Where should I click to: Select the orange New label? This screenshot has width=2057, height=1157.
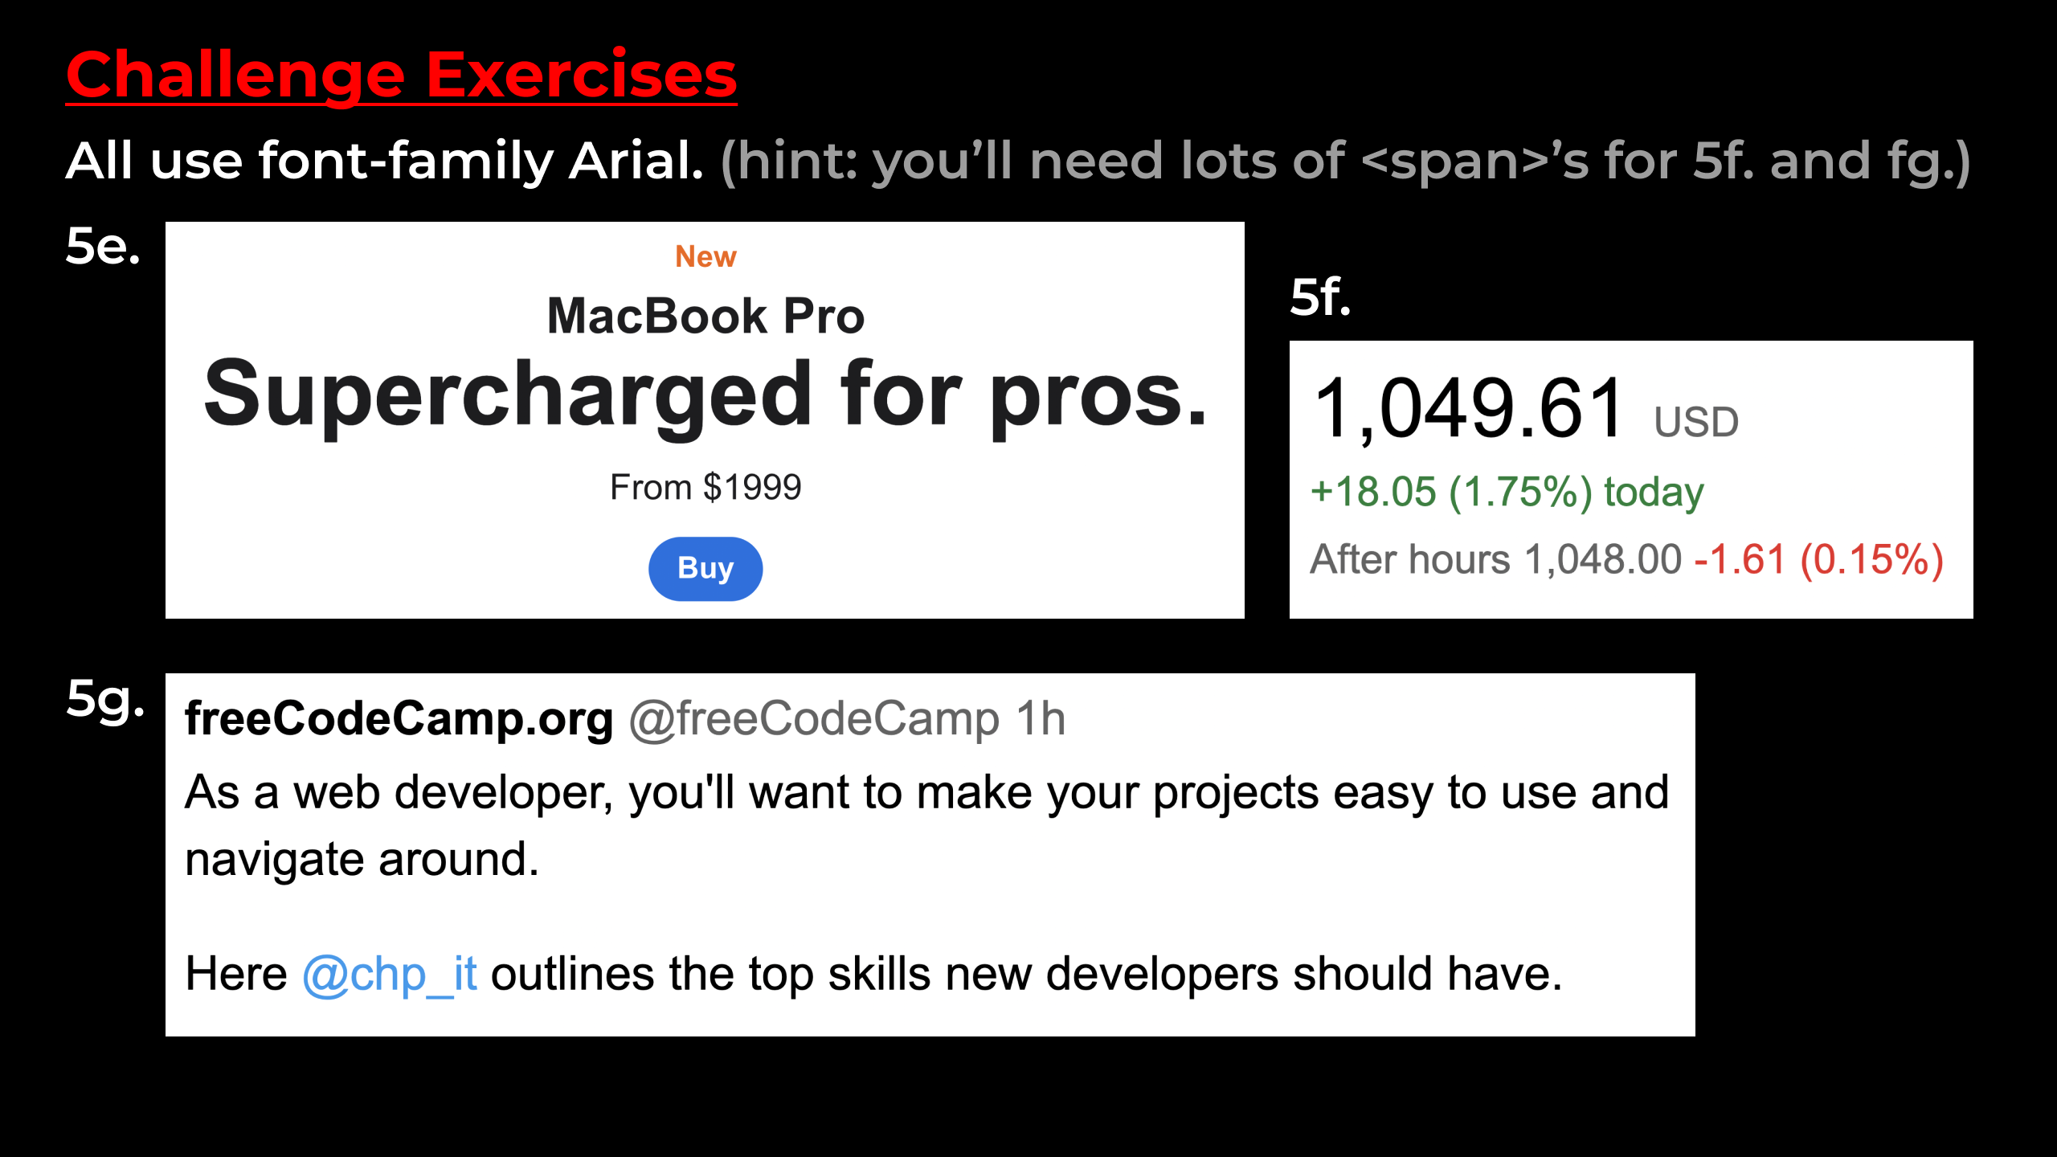click(x=705, y=256)
